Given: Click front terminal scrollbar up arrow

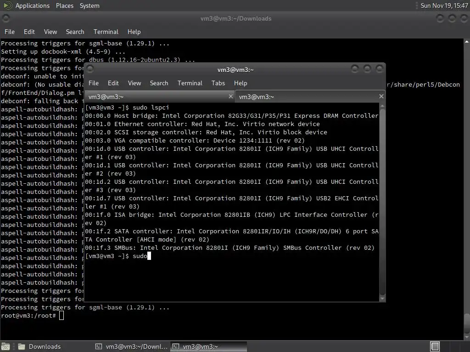Looking at the screenshot, I should (382, 106).
